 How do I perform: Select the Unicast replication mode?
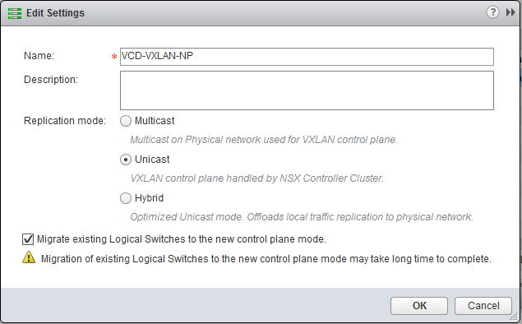click(126, 160)
